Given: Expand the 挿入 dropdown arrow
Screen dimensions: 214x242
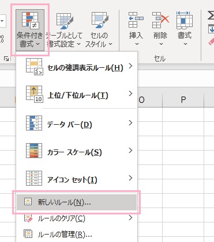Looking at the screenshot, I should [137, 44].
